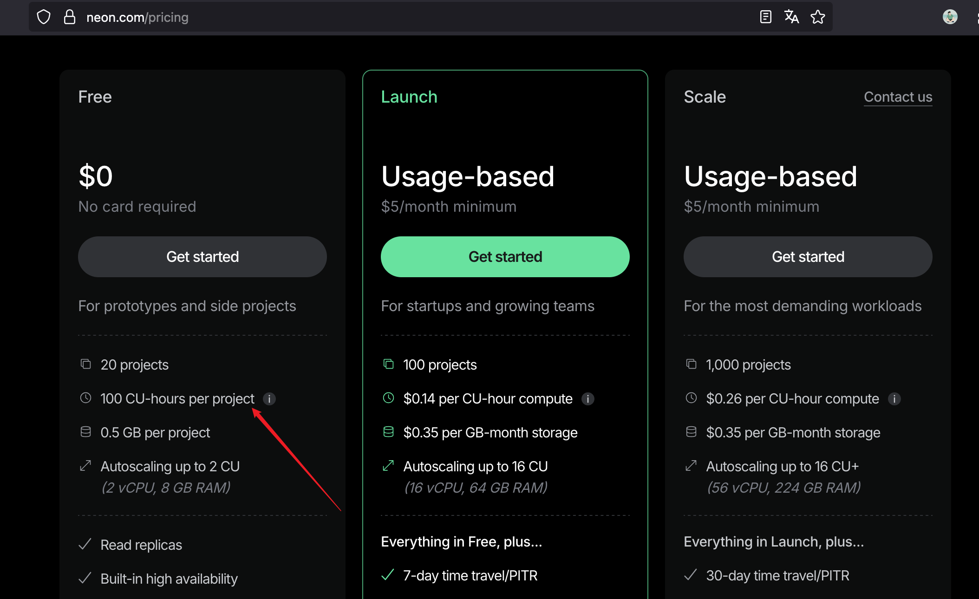Viewport: 979px width, 599px height.
Task: Click $5/month minimum under Launch
Action: coord(449,207)
